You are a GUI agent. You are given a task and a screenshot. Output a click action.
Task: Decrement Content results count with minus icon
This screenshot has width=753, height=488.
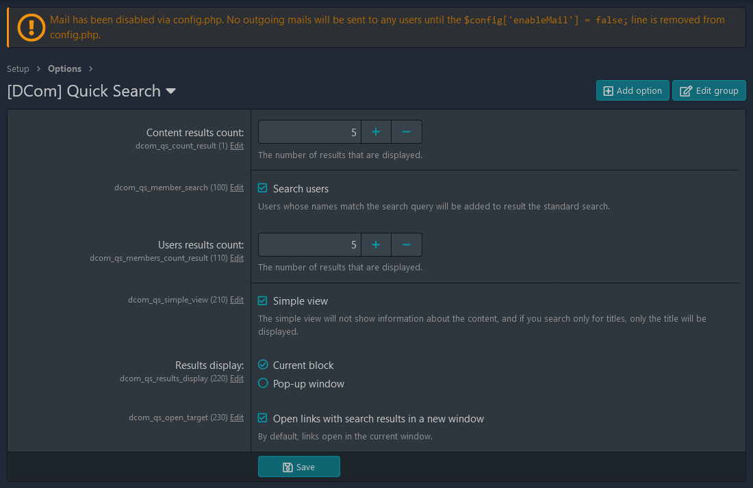pos(406,131)
